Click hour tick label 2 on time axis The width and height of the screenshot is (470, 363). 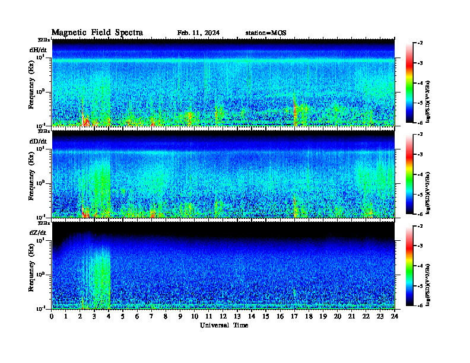pos(80,316)
